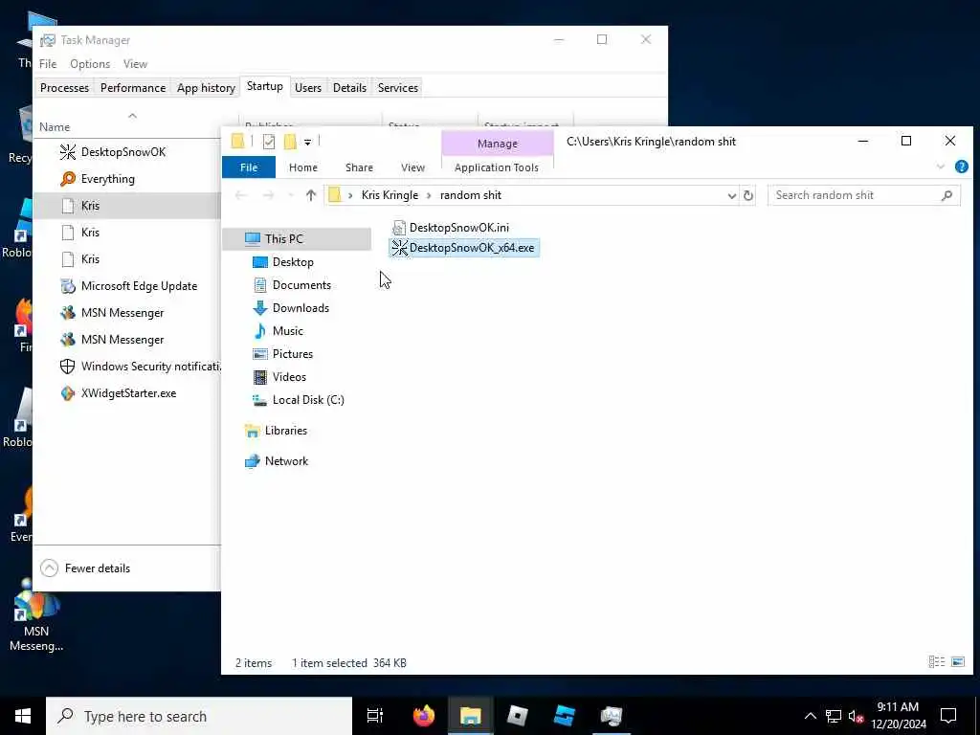The width and height of the screenshot is (980, 735).
Task: Click the DesktopSnowOK startup entry icon
Action: 68,152
